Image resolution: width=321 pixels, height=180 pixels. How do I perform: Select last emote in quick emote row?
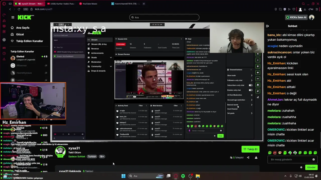point(315,152)
